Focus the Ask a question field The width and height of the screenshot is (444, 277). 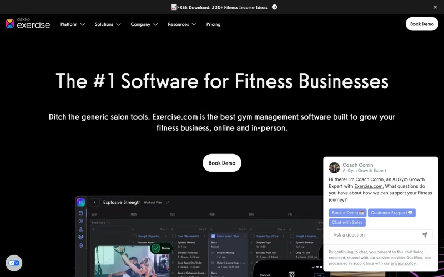pos(375,235)
